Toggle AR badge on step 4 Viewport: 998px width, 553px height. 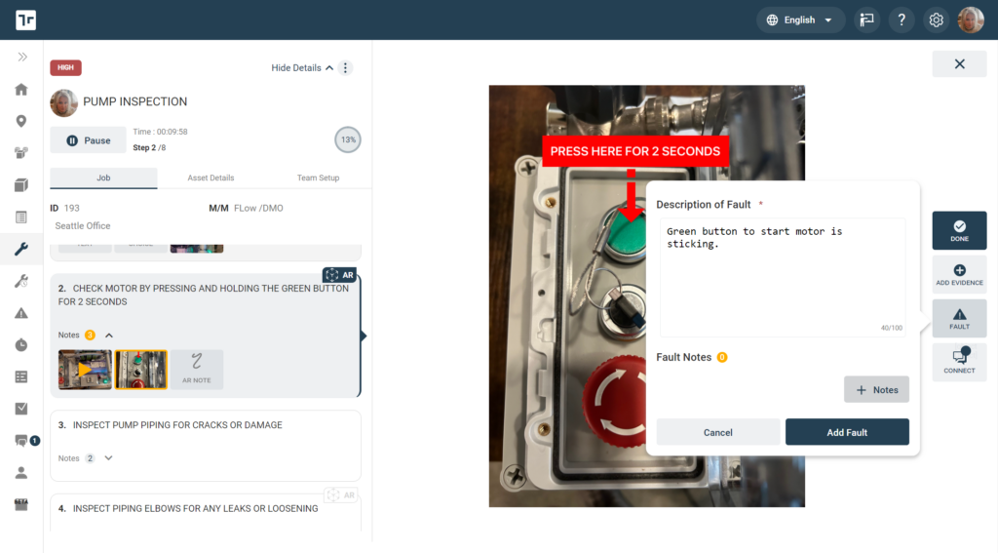pos(340,495)
